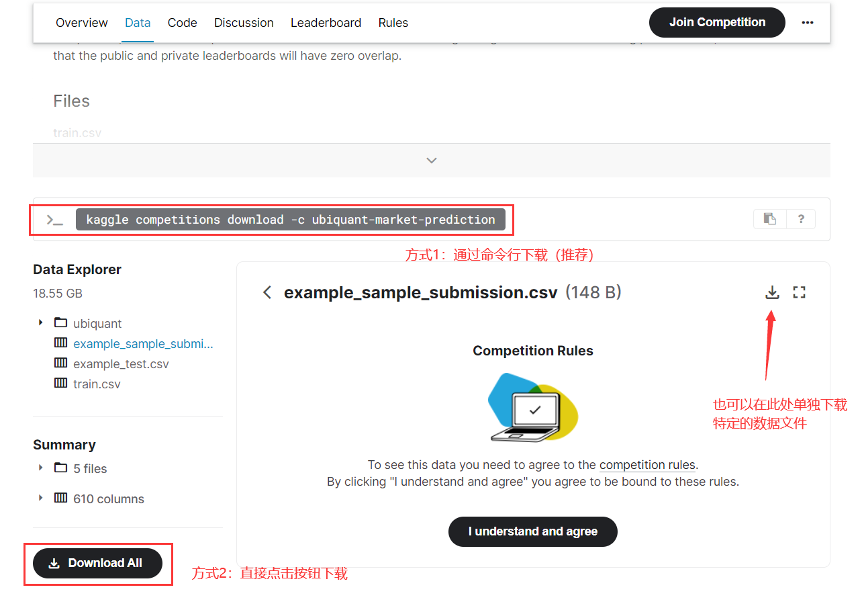Expand the collapsed Files description section chevron
This screenshot has height=608, width=862.
coord(431,160)
